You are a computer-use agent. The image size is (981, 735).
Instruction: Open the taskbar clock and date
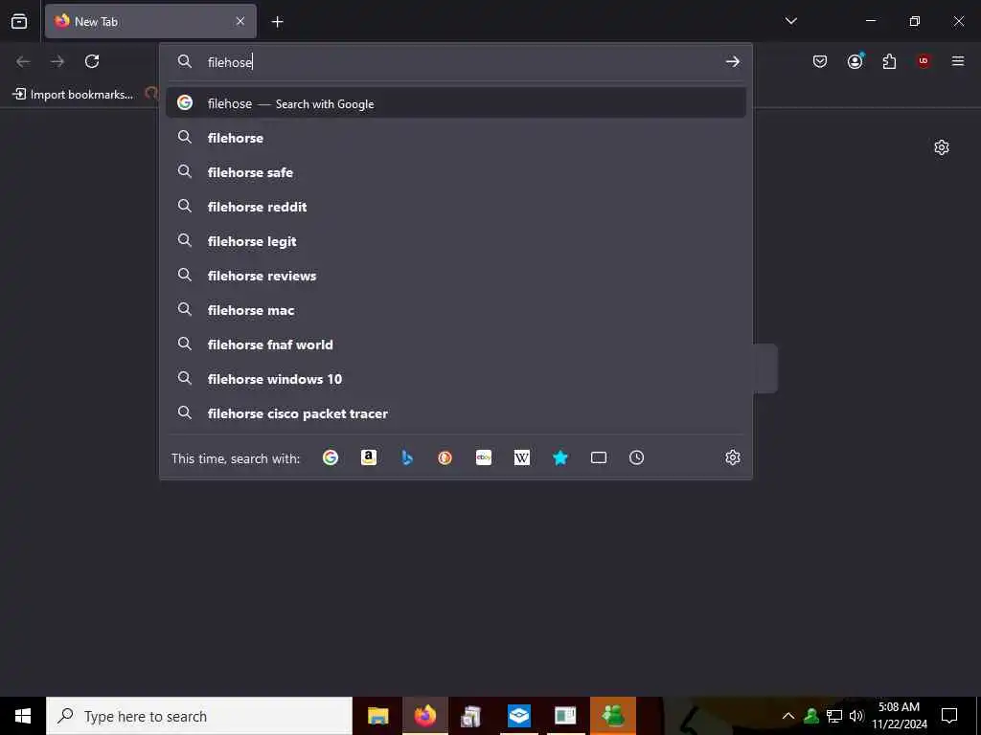899,716
